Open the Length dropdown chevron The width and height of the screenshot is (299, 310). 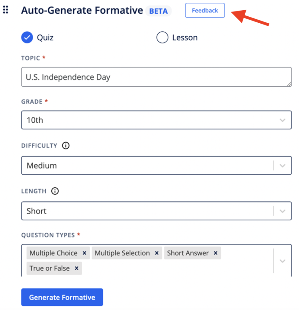click(283, 211)
